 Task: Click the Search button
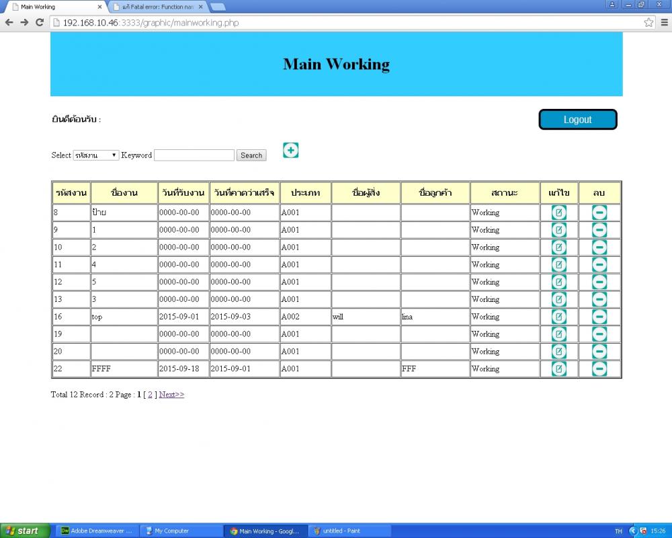point(251,155)
